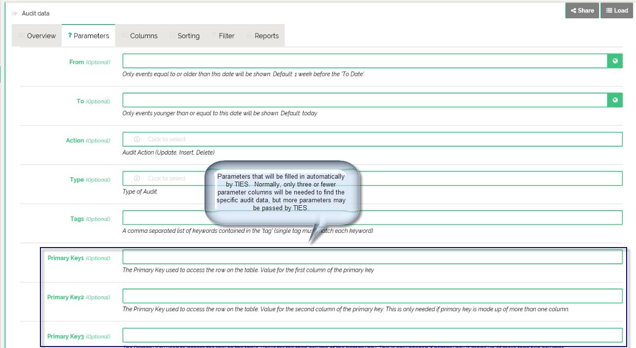Click the globe icon beside the From field
The height and width of the screenshot is (348, 636).
pyautogui.click(x=615, y=61)
